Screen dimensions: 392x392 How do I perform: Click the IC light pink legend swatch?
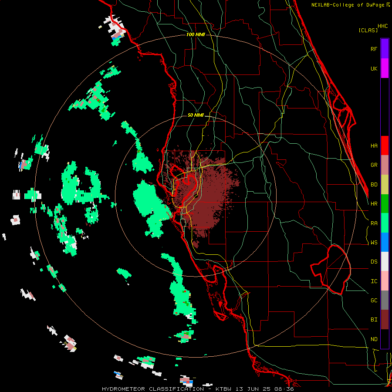point(385,281)
